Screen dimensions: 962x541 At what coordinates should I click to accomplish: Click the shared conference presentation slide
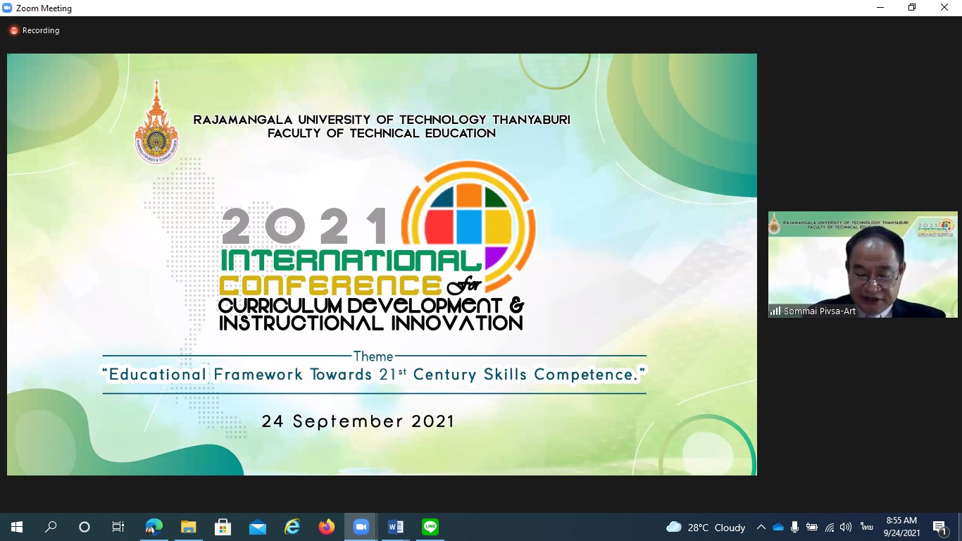pyautogui.click(x=382, y=264)
